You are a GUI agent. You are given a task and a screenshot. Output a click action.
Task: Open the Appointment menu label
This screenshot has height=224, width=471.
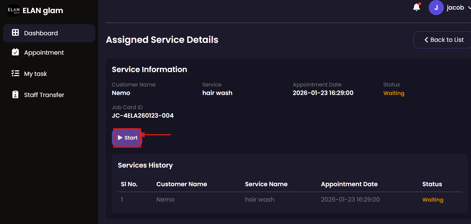[44, 52]
